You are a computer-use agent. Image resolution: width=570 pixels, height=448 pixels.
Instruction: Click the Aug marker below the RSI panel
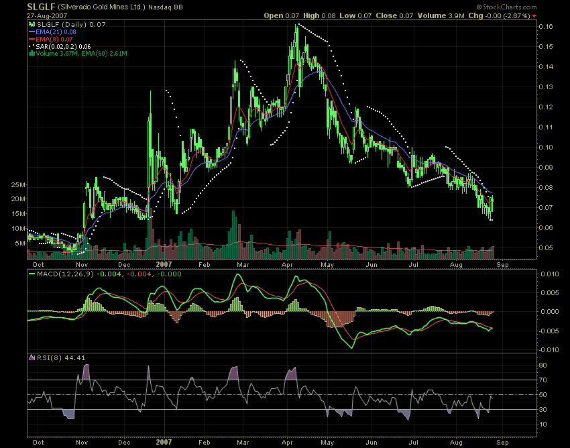point(456,442)
